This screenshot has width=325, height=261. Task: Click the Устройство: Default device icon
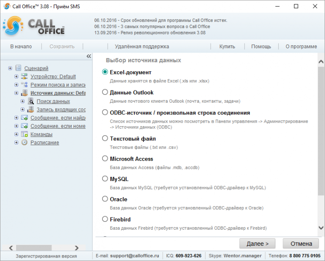click(24, 76)
